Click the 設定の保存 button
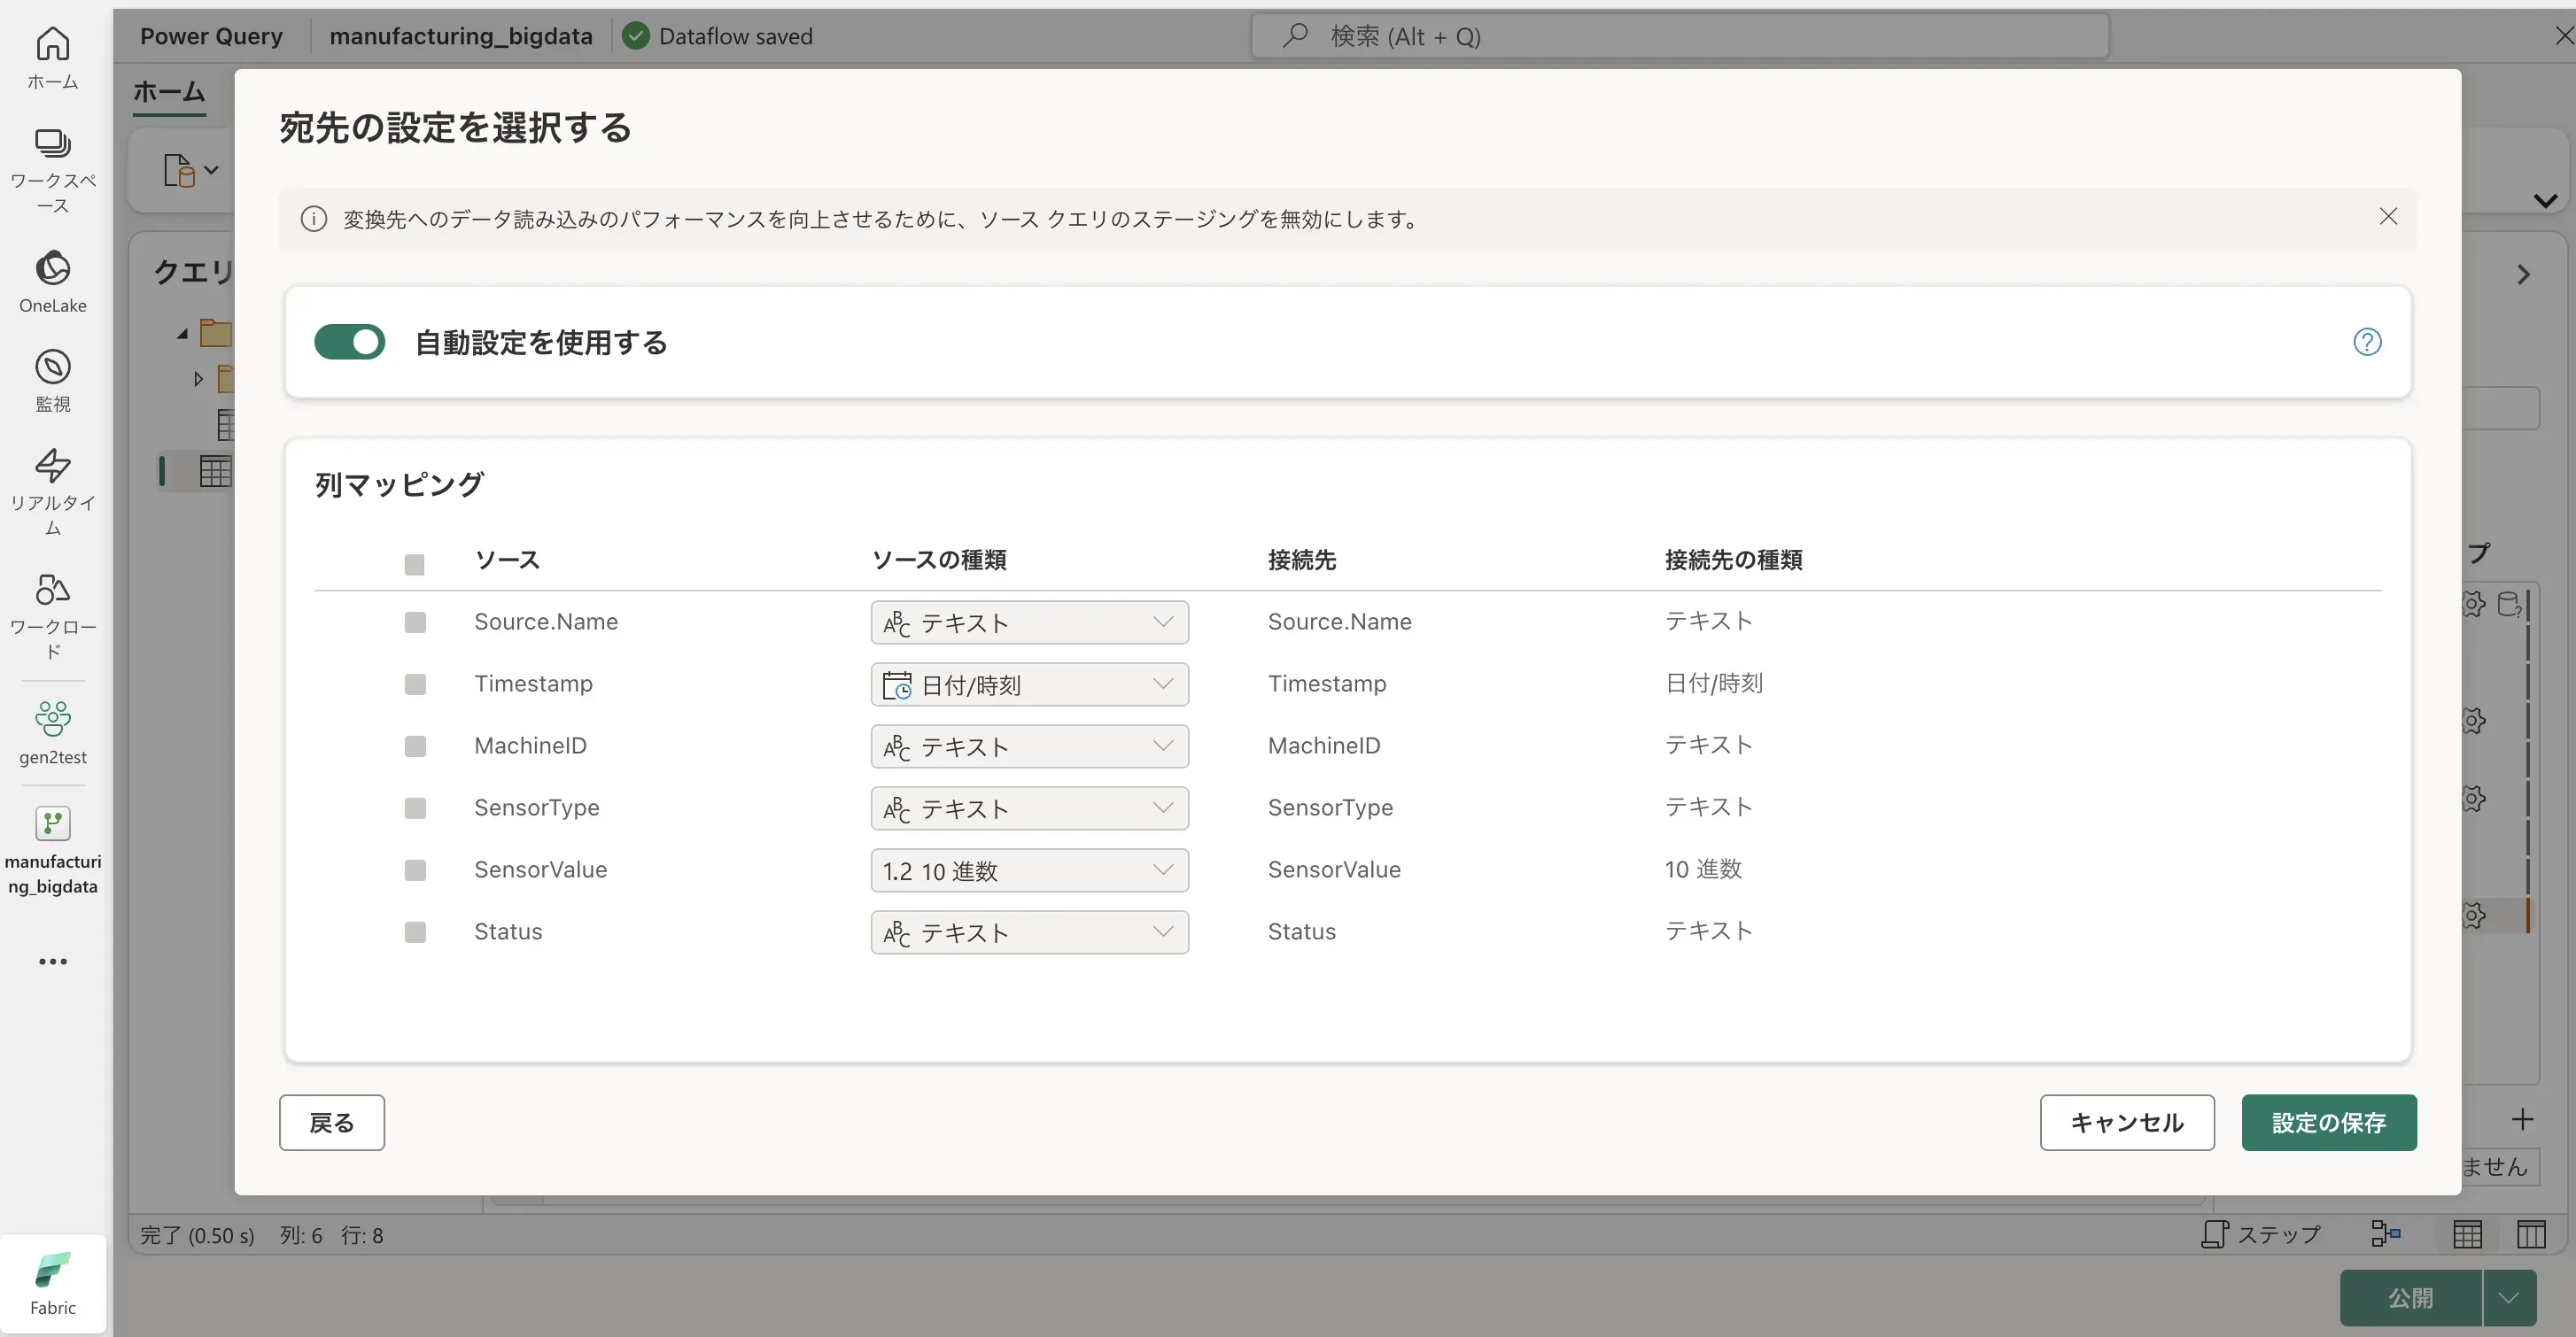Image resolution: width=2576 pixels, height=1337 pixels. coord(2328,1122)
